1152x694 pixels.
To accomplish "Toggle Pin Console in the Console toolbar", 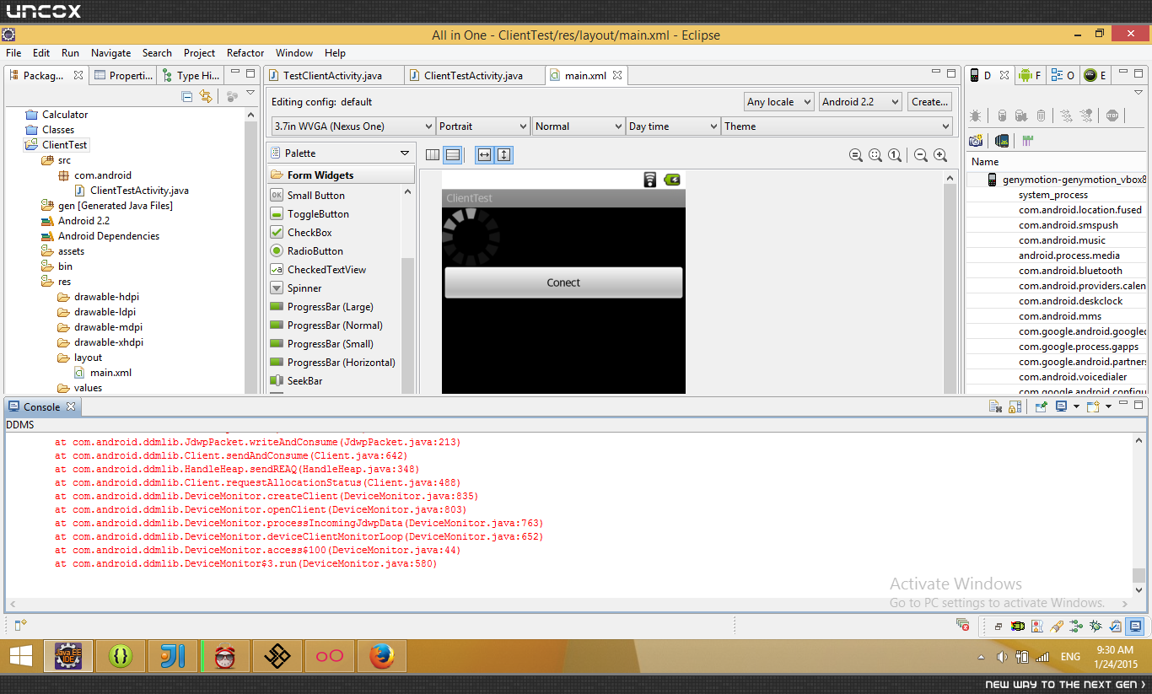I will pyautogui.click(x=1042, y=407).
